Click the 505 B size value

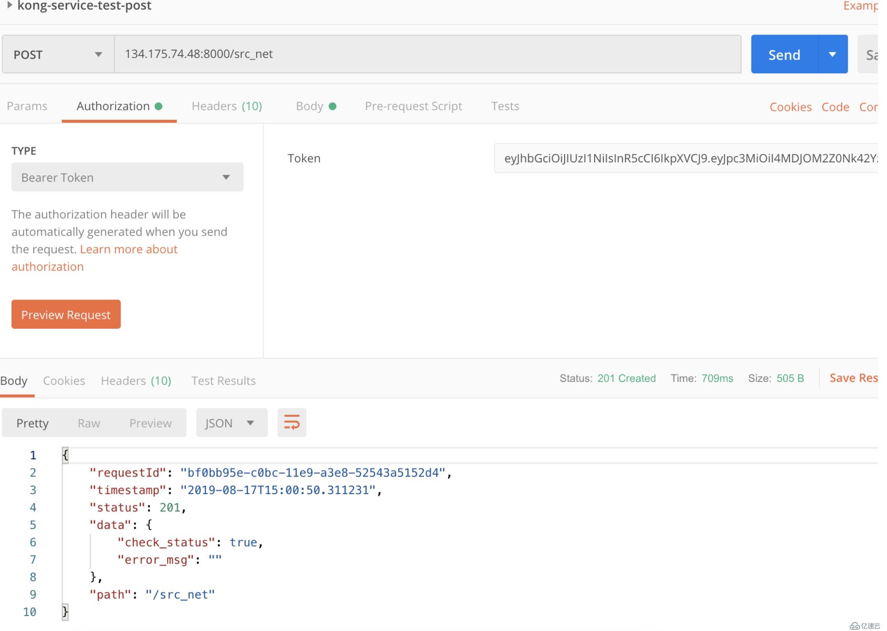pyautogui.click(x=790, y=378)
